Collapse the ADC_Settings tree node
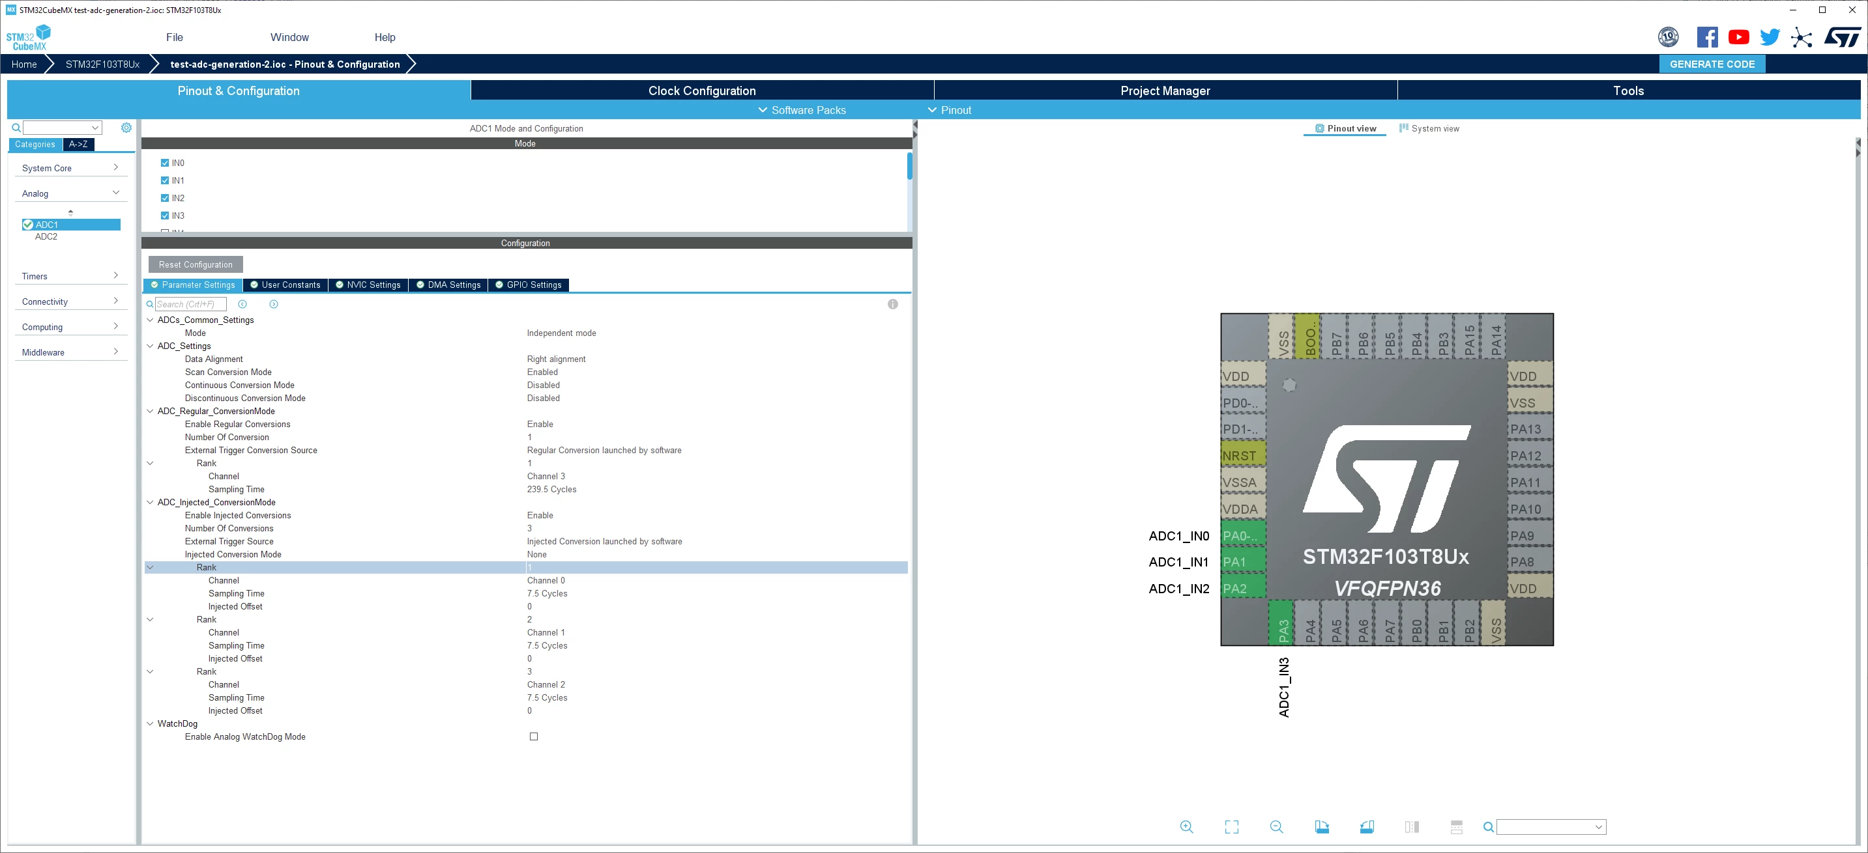Image resolution: width=1868 pixels, height=853 pixels. [150, 346]
